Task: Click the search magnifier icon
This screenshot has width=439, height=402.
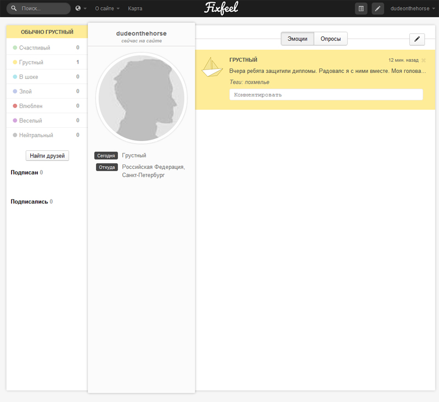Action: [14, 8]
